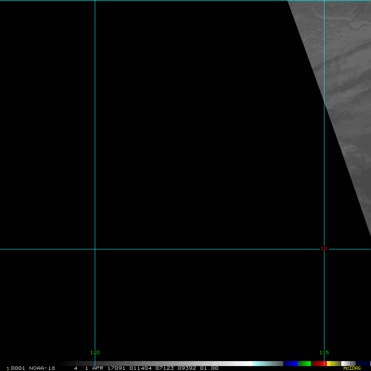Viewport: 371px width, 371px height.
Task: Click the green 120 longitude label
Action: point(95,352)
